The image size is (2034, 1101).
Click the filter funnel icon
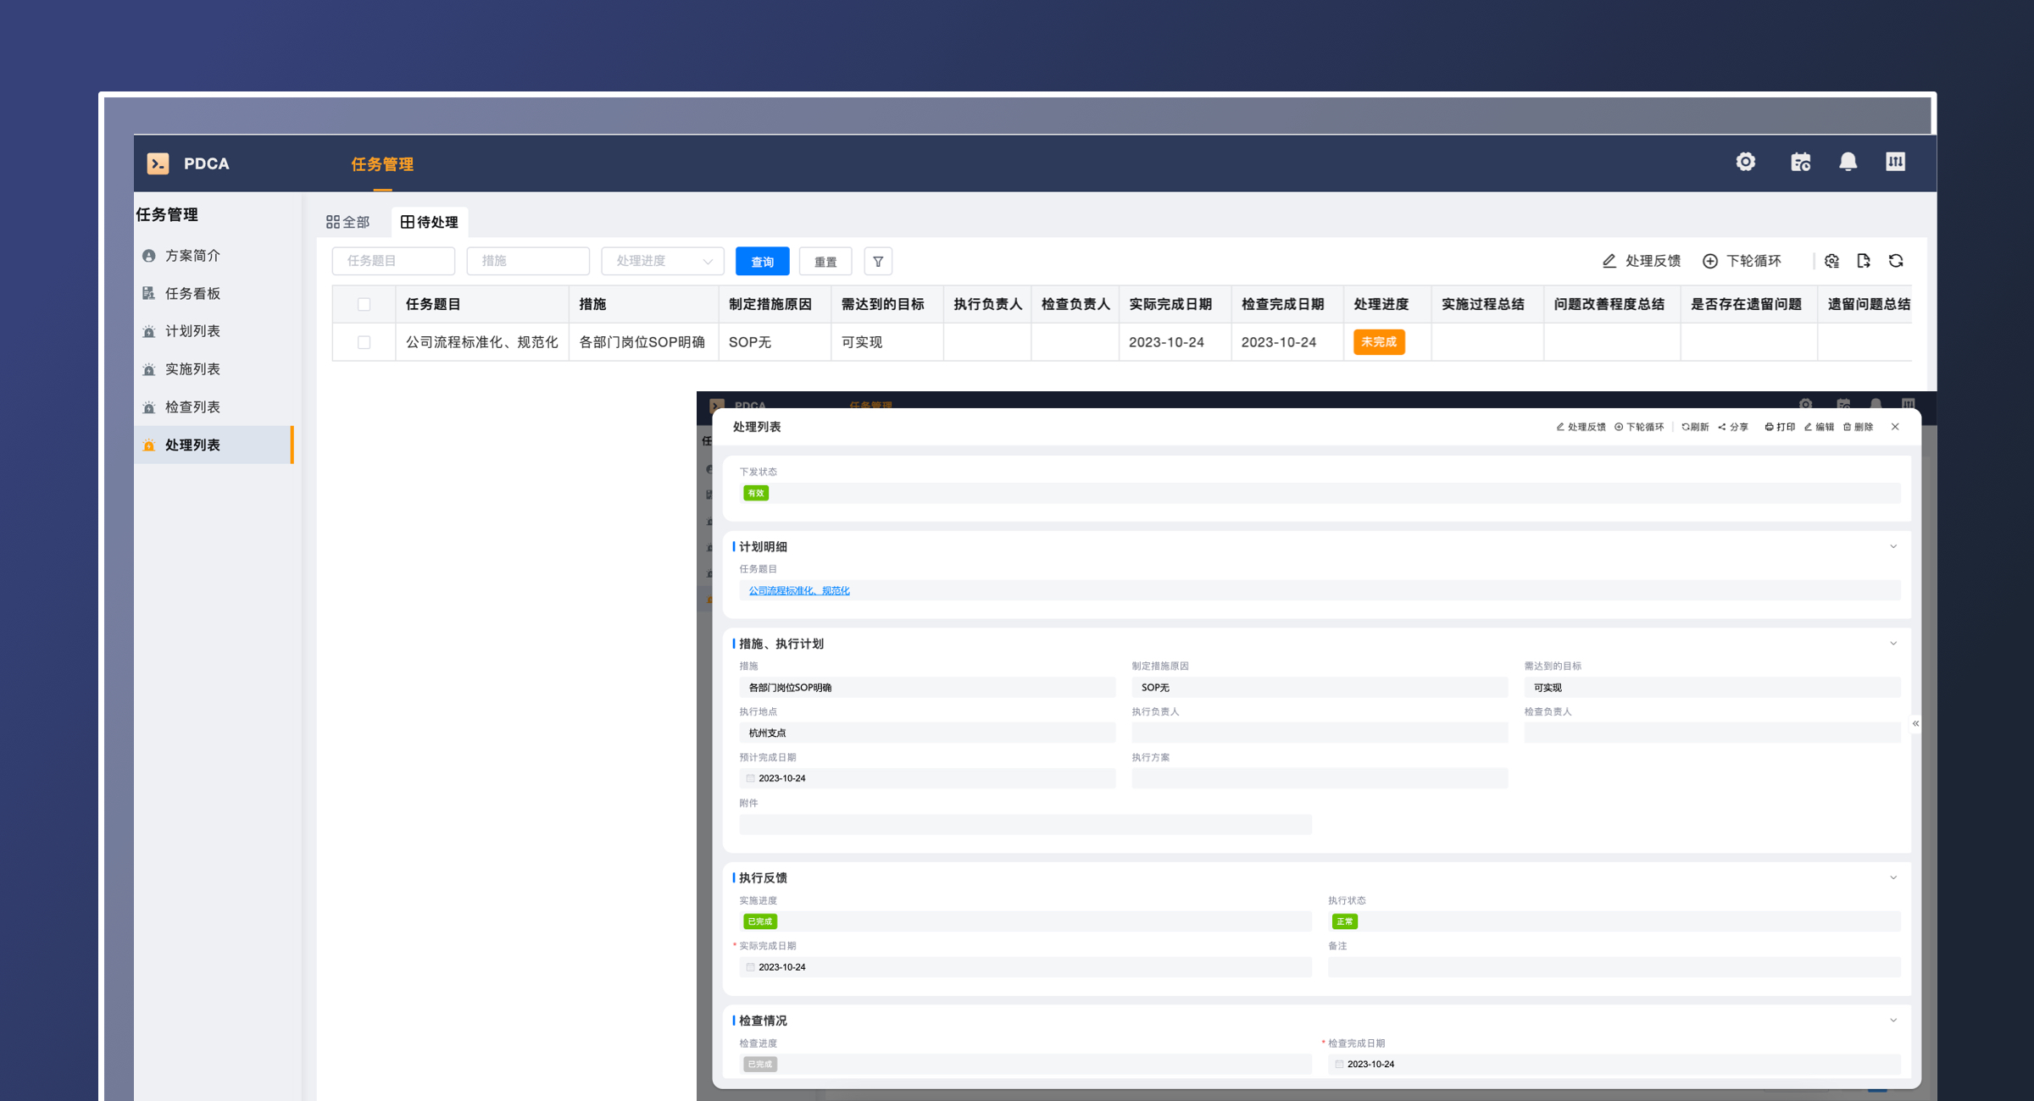point(878,262)
